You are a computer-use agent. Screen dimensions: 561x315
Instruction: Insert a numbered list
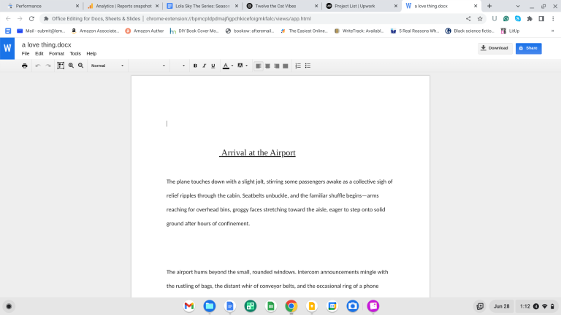pos(298,66)
